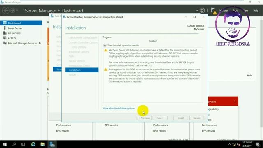Select Installation step in wizard
The height and width of the screenshot is (148, 263).
click(82, 70)
